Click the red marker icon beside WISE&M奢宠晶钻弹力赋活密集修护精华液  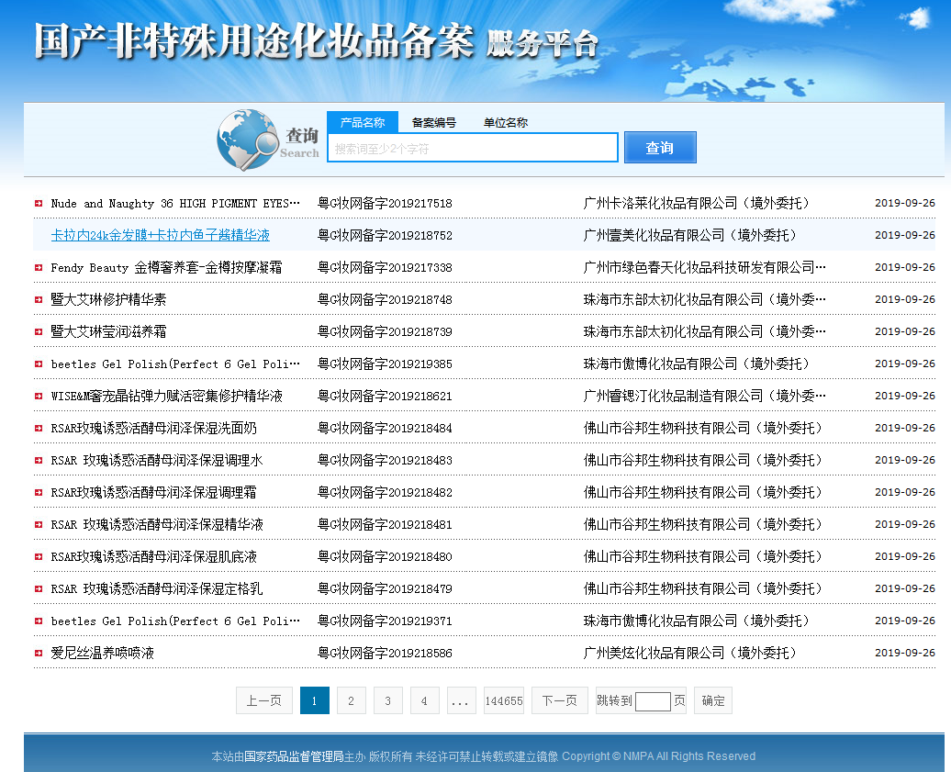pyautogui.click(x=39, y=395)
